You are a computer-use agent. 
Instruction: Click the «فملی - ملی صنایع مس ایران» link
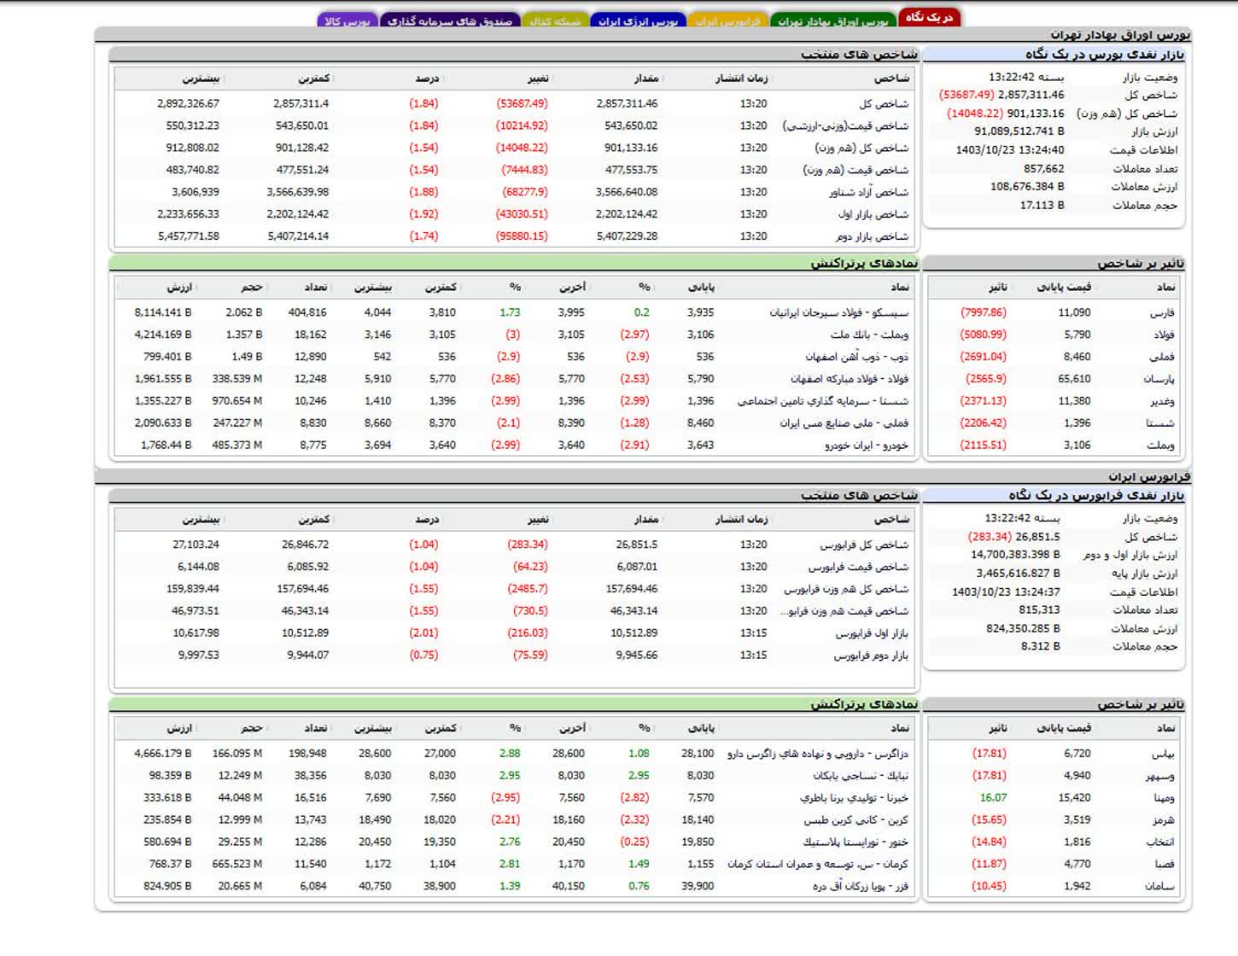844,423
